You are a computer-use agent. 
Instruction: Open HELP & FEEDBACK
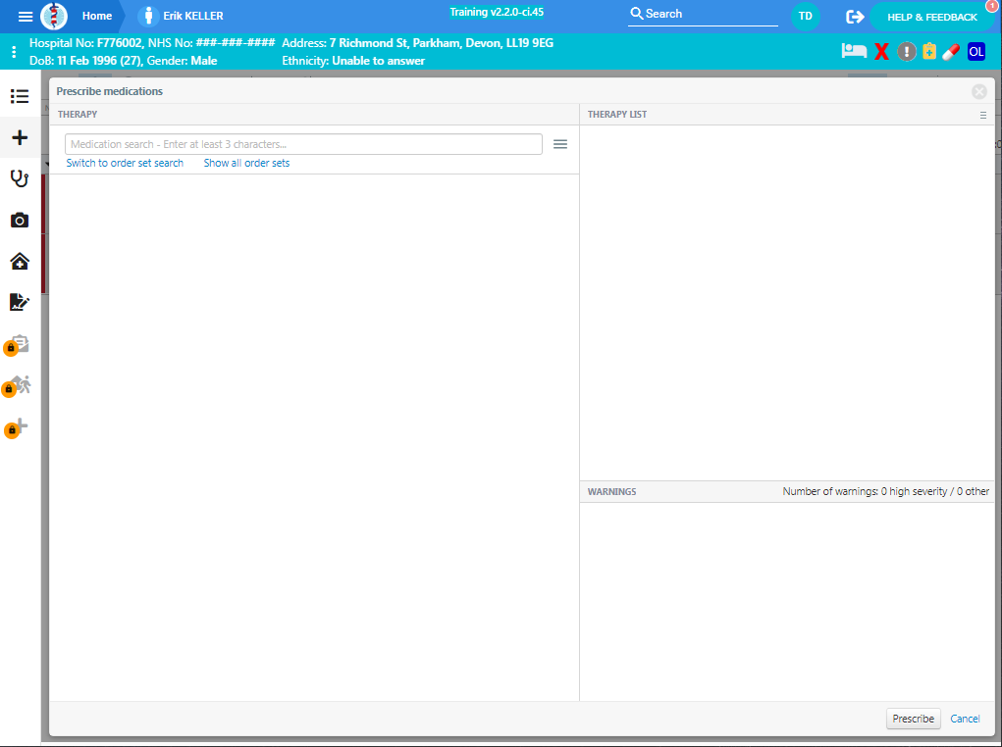coord(932,18)
